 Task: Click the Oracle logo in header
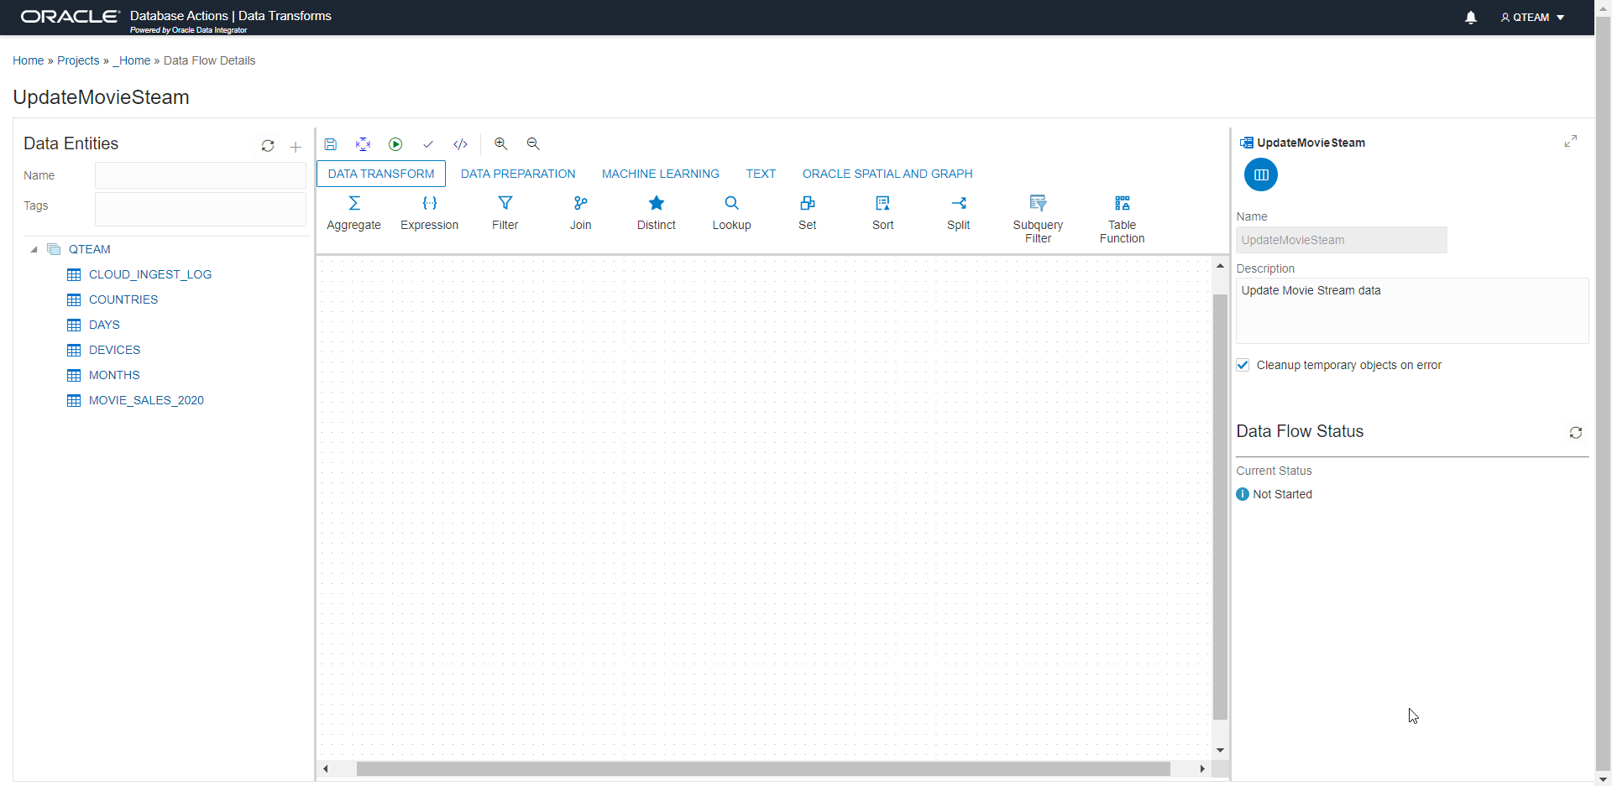point(71,17)
